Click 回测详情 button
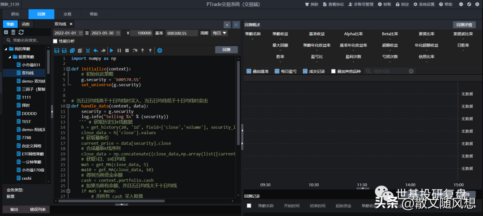The image size is (483, 216). pyautogui.click(x=464, y=25)
